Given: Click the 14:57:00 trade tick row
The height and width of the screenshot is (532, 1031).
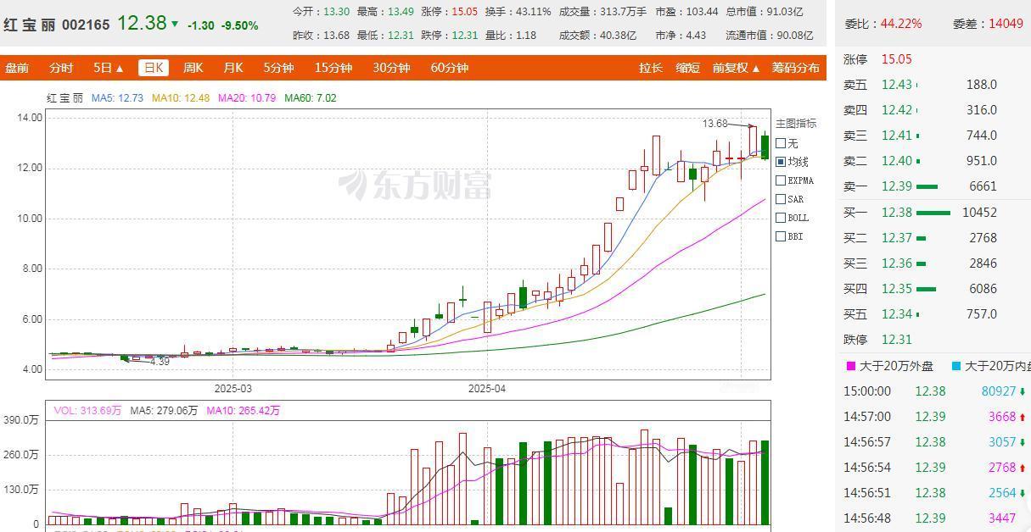Looking at the screenshot, I should coord(935,417).
